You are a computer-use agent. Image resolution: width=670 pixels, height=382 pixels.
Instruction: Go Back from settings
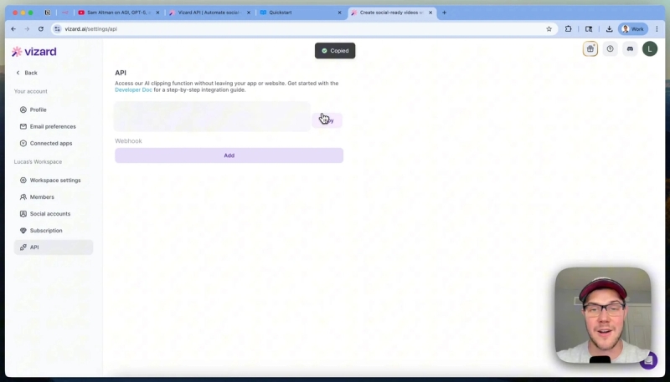(x=27, y=73)
